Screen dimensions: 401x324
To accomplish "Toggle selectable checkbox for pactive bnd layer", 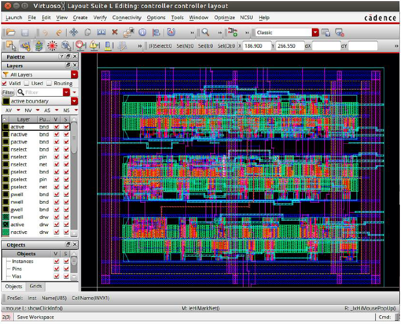I will pos(66,142).
